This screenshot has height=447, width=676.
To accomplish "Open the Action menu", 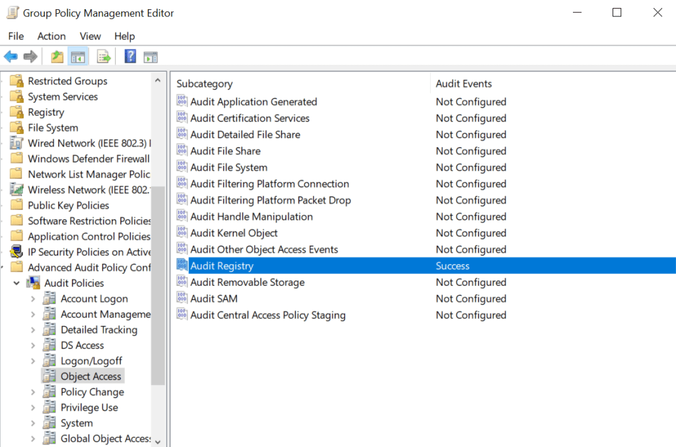I will [51, 36].
